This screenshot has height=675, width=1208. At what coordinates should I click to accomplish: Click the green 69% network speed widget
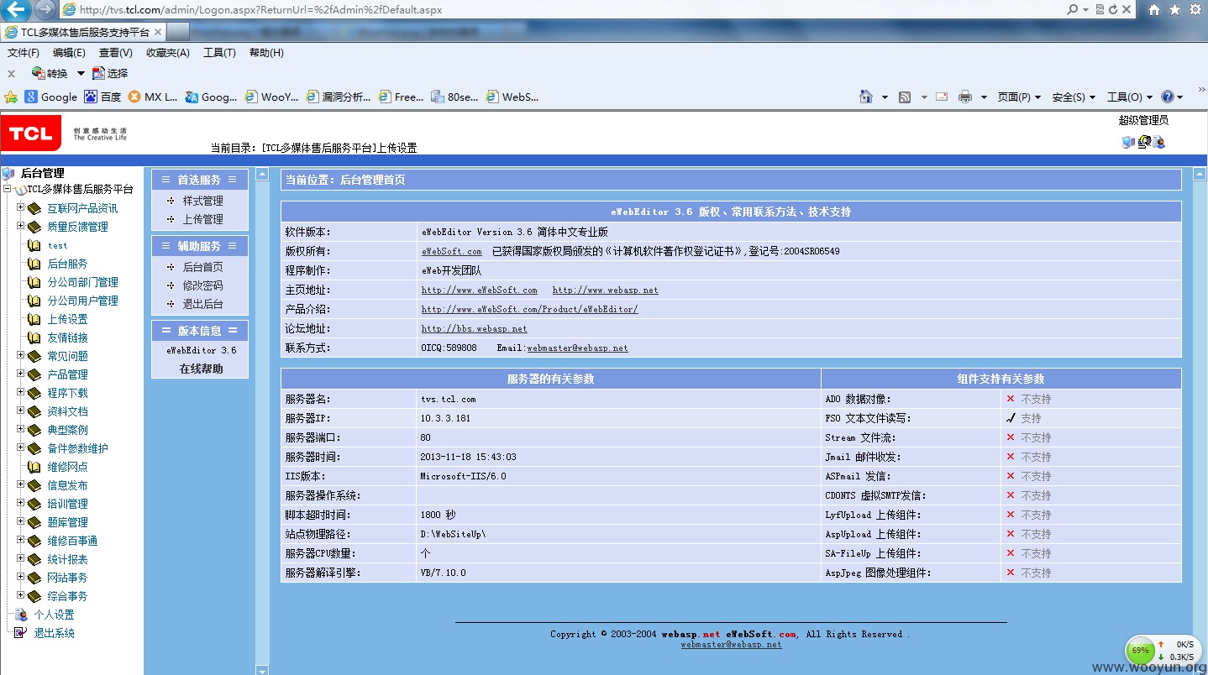1163,651
